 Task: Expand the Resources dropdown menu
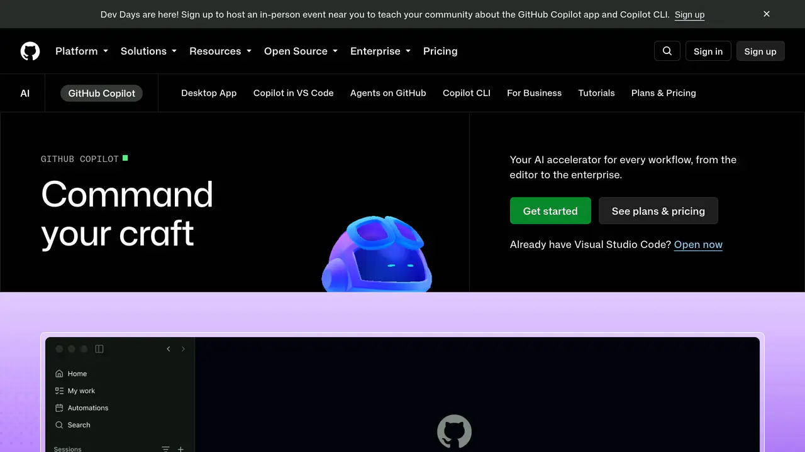tap(220, 51)
